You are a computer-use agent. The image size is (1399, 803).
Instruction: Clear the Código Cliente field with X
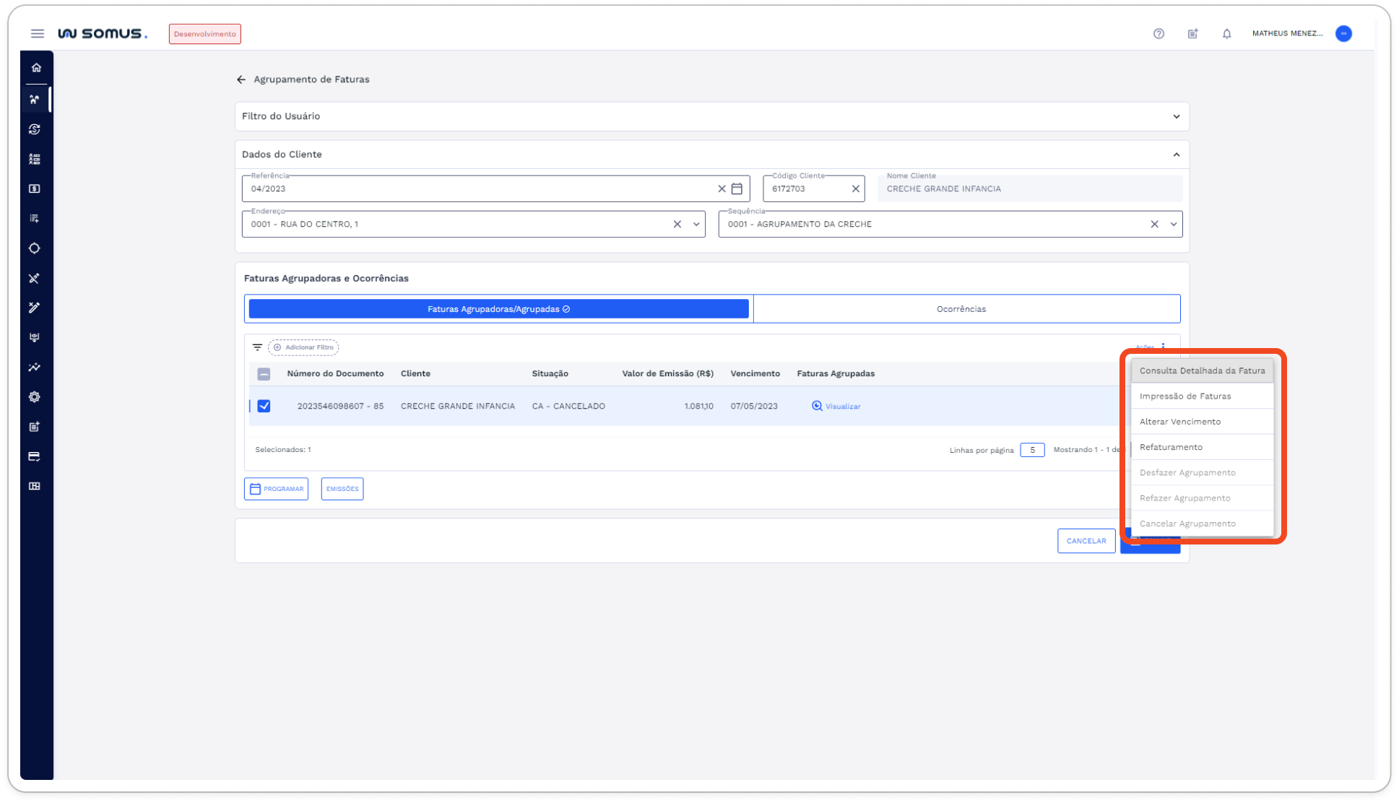coord(855,188)
